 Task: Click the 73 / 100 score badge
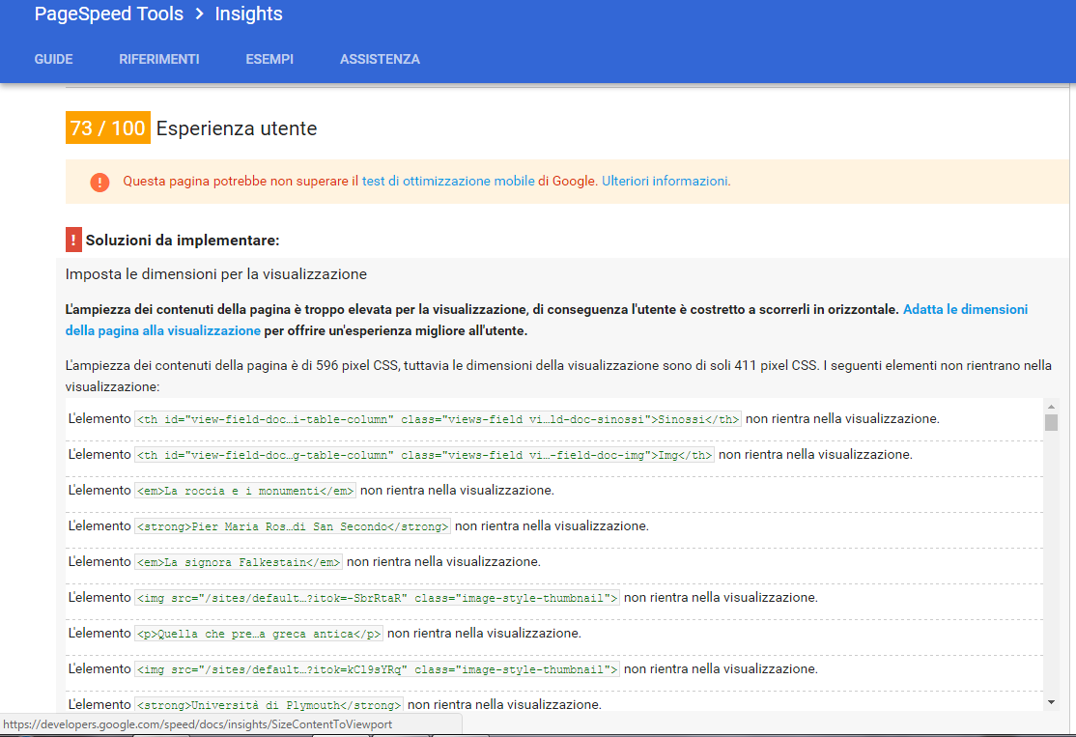coord(108,128)
